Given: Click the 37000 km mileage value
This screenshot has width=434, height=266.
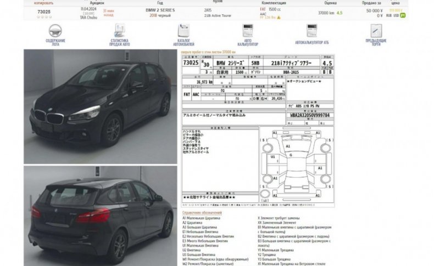Looking at the screenshot, I should pos(326,13).
